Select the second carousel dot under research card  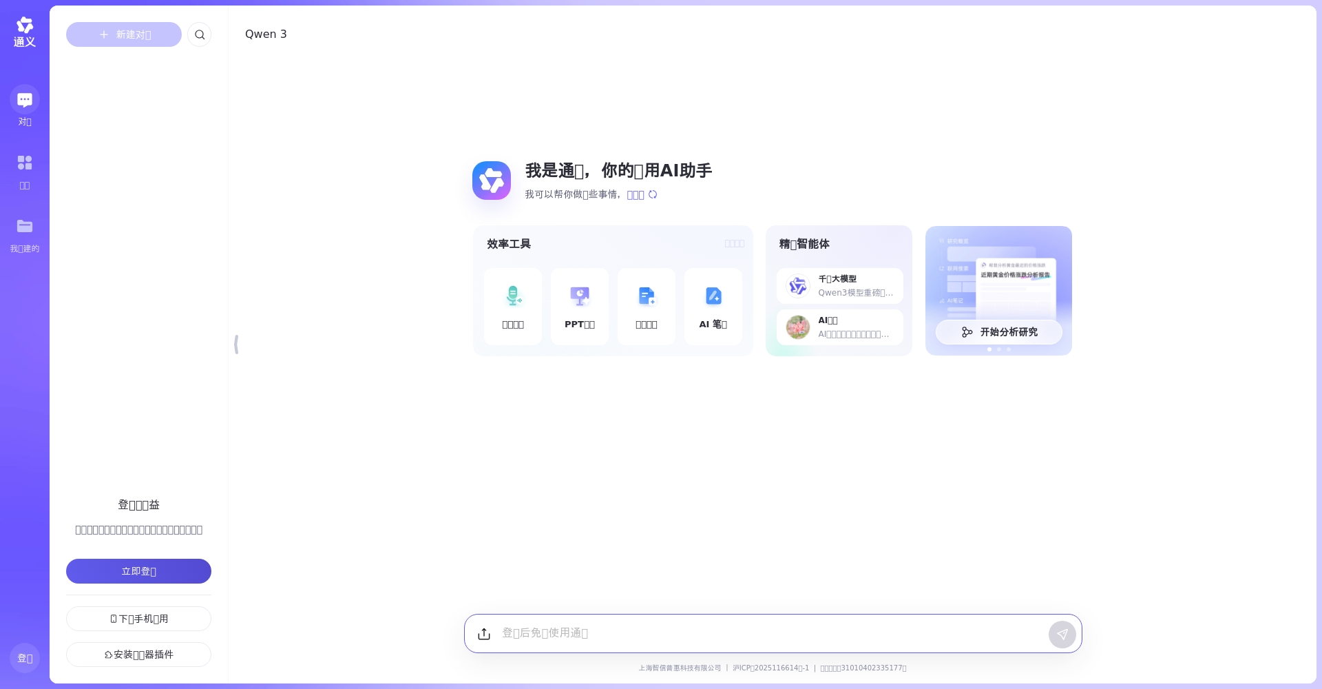(999, 349)
